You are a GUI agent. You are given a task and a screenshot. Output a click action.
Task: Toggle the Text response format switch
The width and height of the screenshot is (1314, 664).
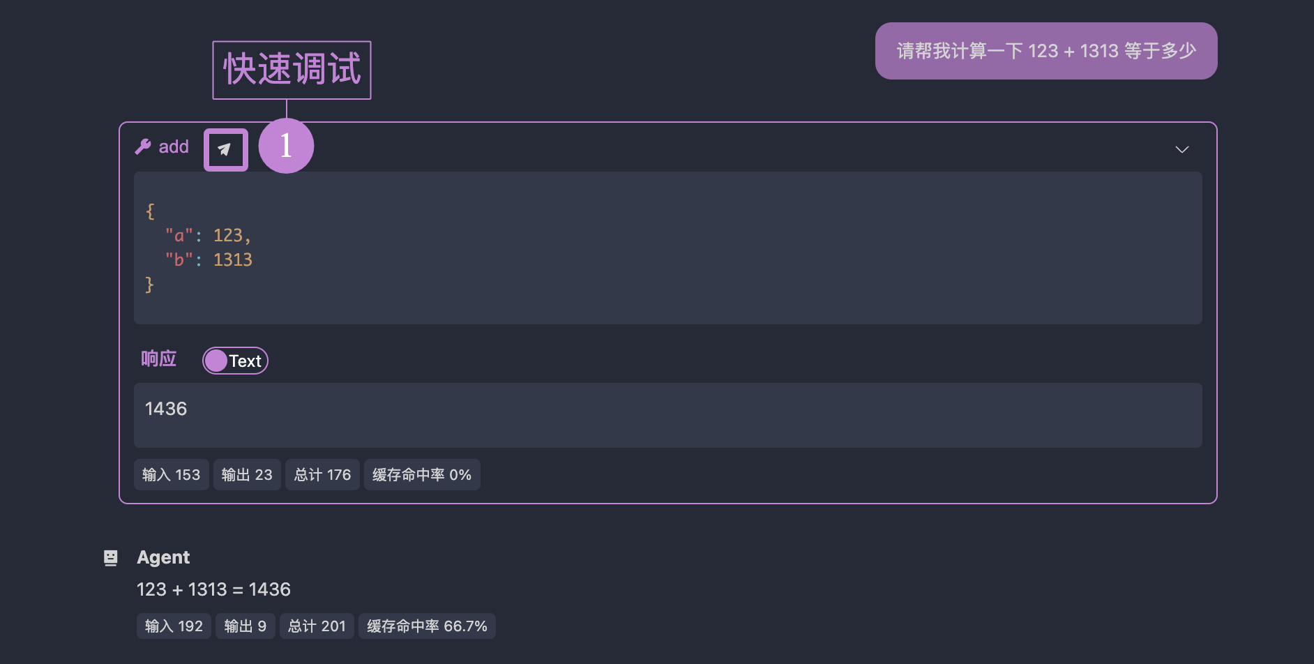pyautogui.click(x=235, y=361)
